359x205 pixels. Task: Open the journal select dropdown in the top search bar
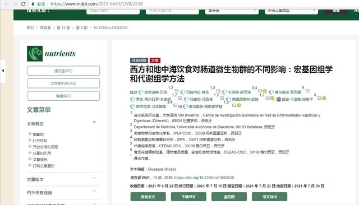pyautogui.click(x=232, y=11)
